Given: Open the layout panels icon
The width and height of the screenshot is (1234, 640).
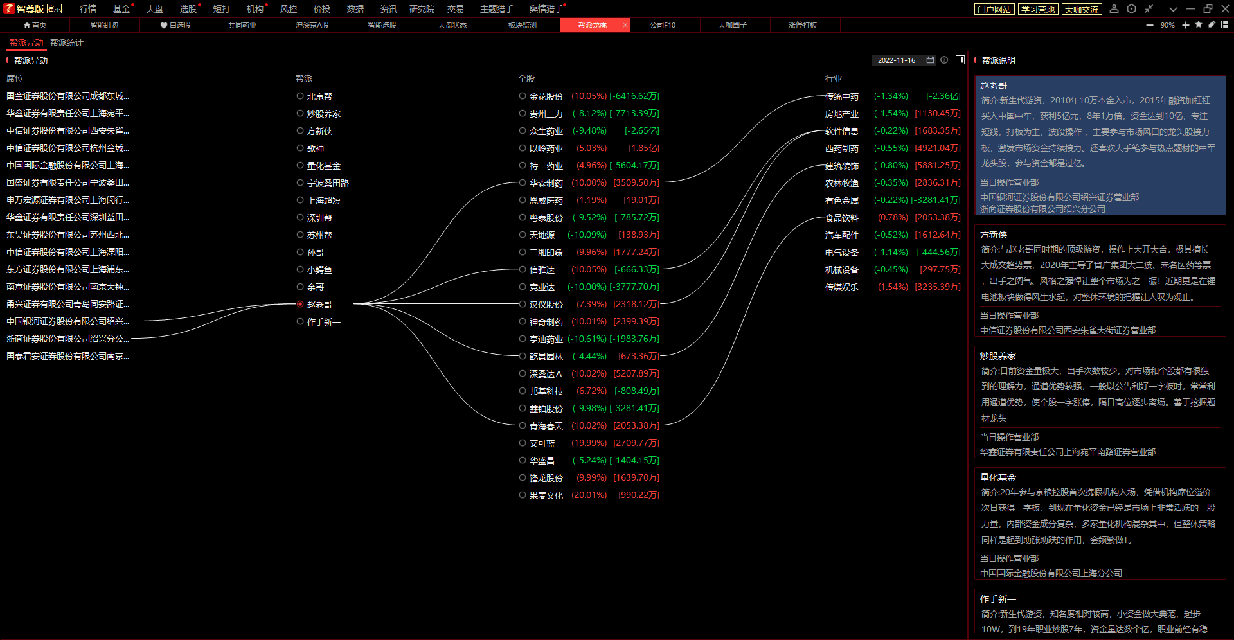Looking at the screenshot, I should [x=1224, y=24].
